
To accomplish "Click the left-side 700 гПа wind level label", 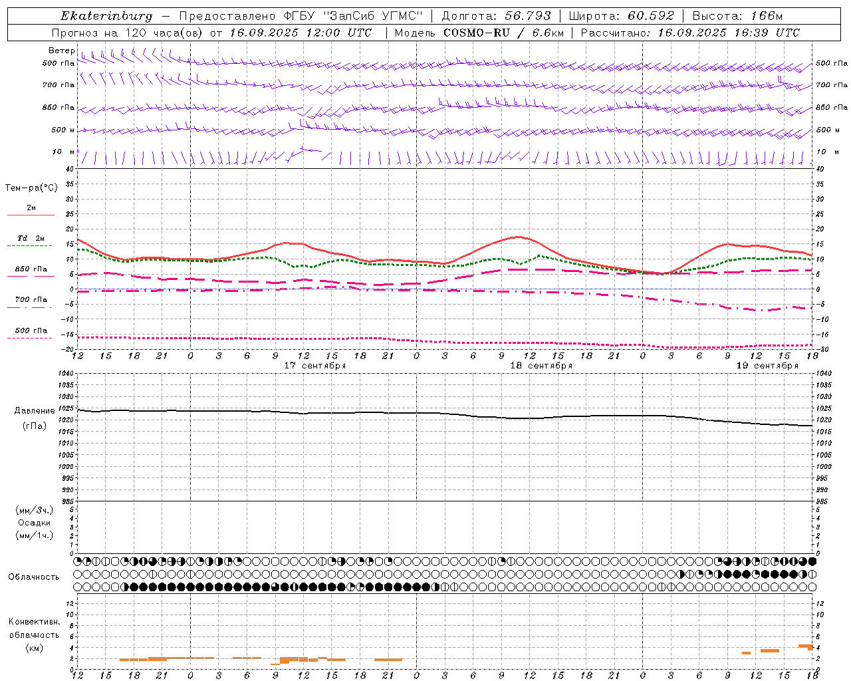I will coord(59,85).
